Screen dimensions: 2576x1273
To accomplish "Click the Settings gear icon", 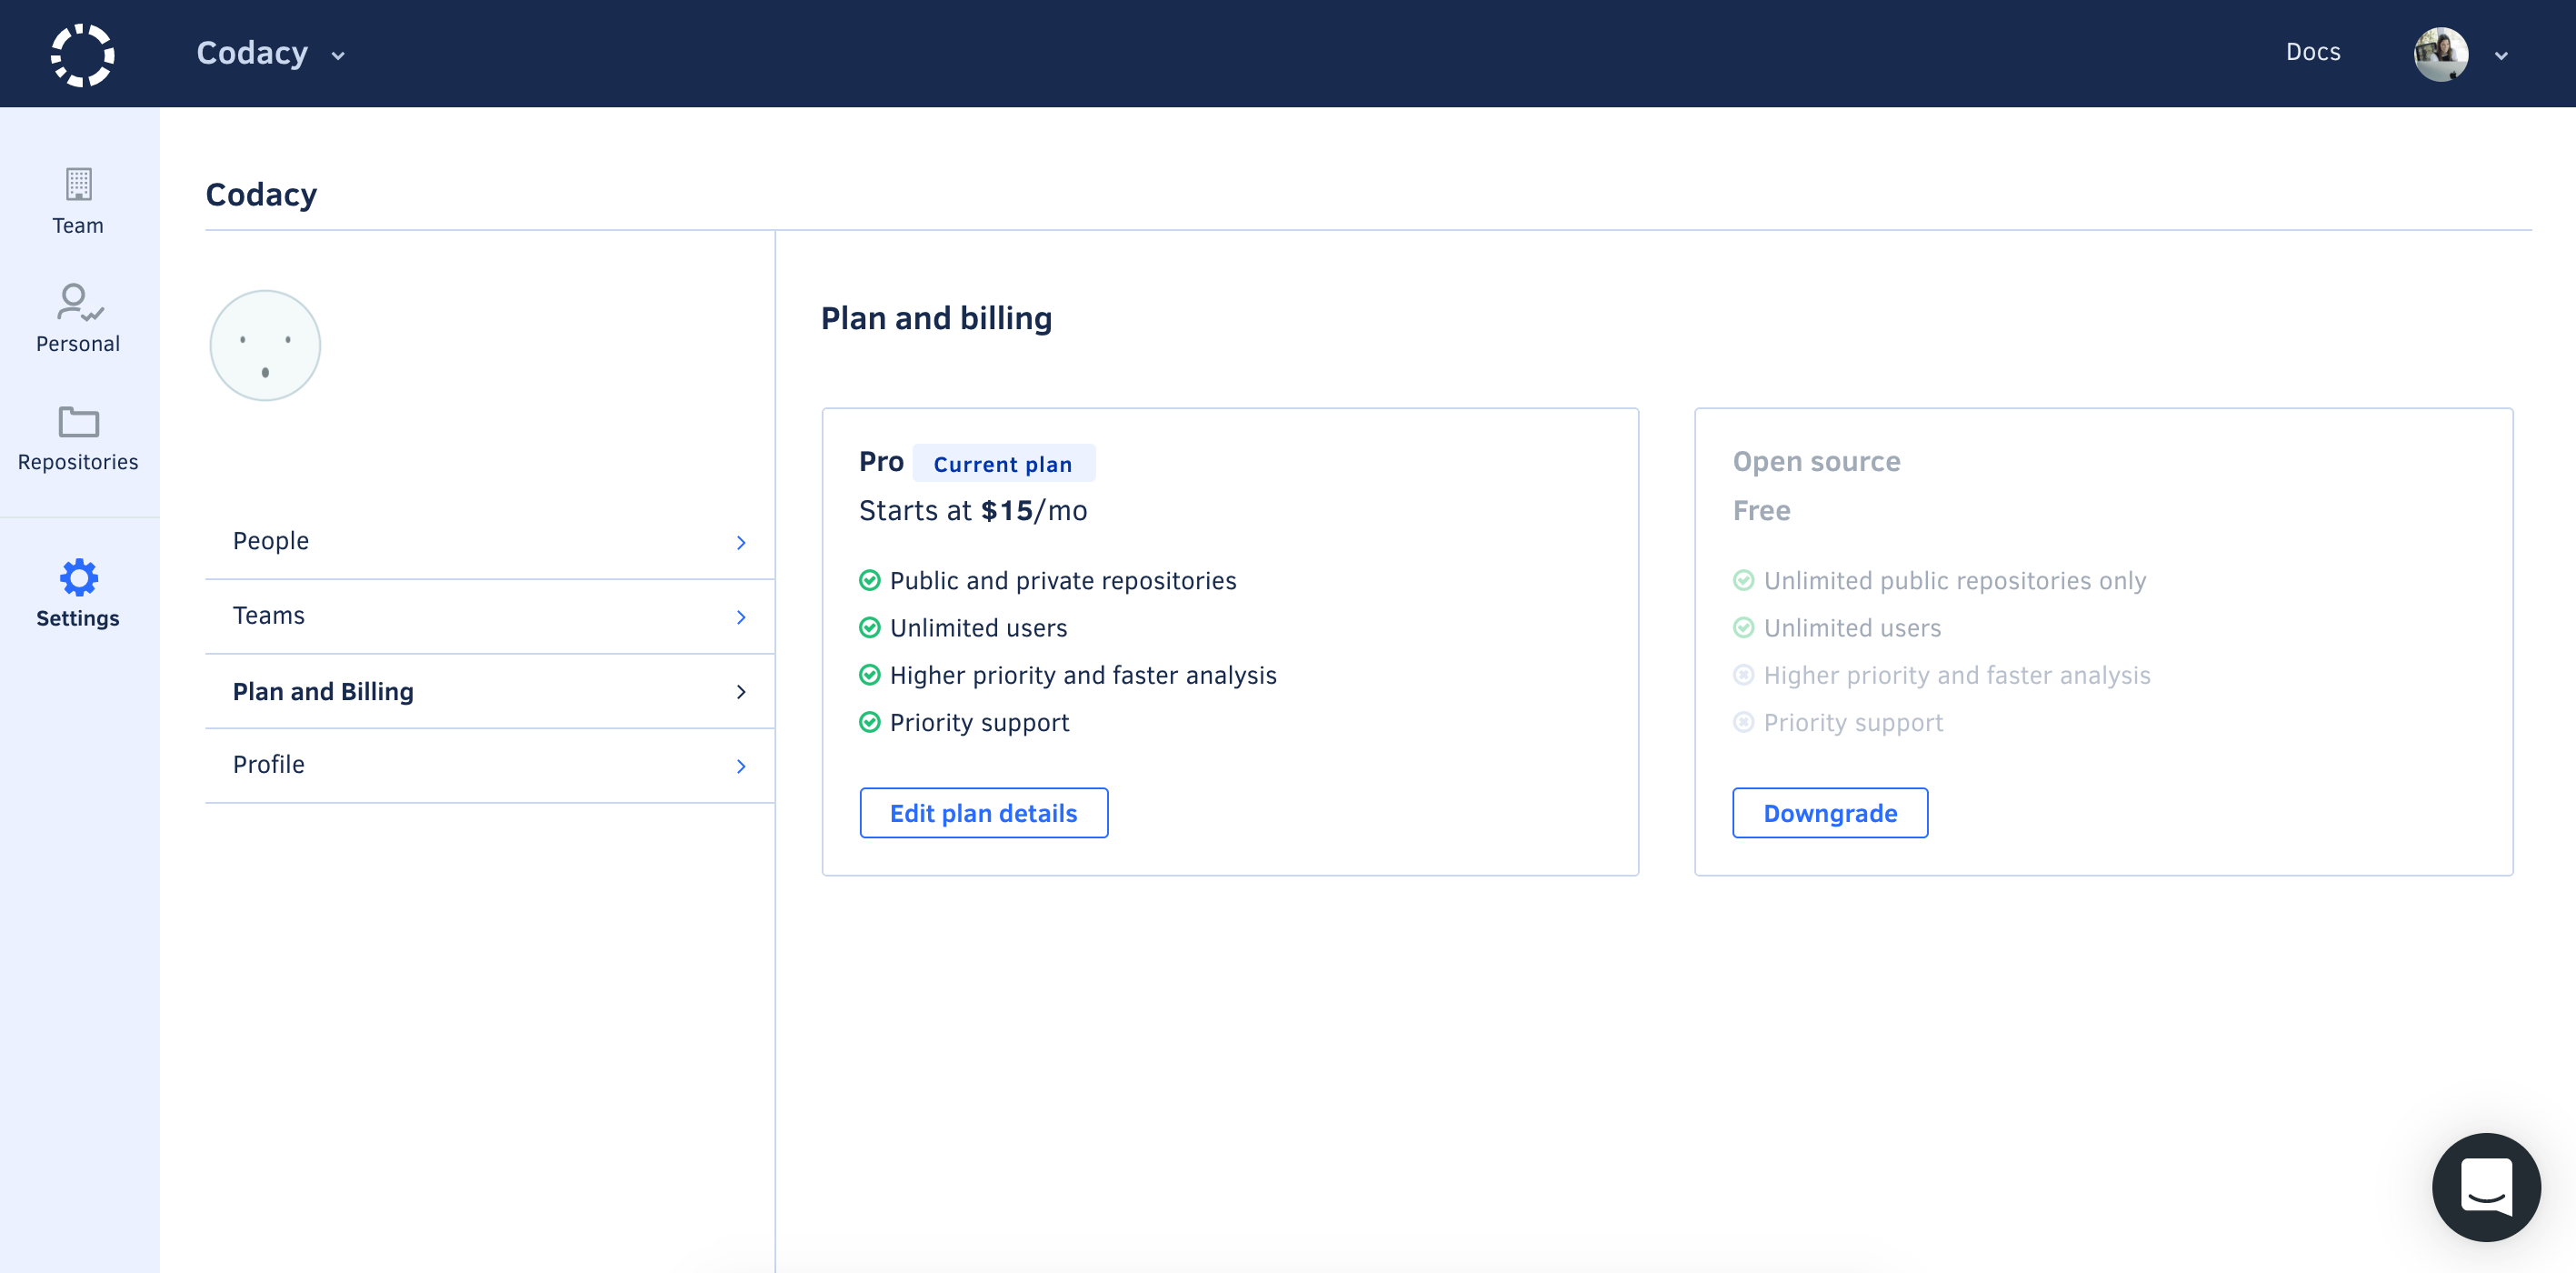I will 78,578.
